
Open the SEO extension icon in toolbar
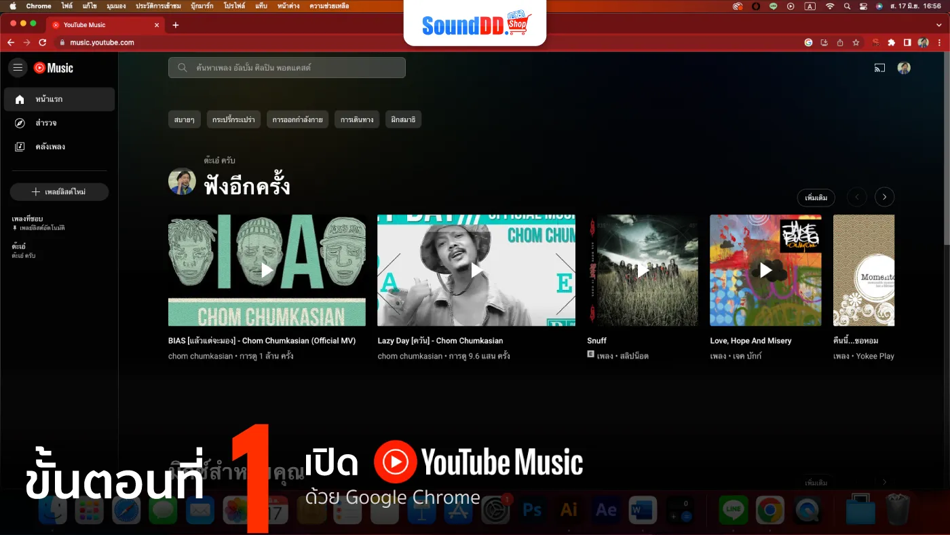[875, 42]
